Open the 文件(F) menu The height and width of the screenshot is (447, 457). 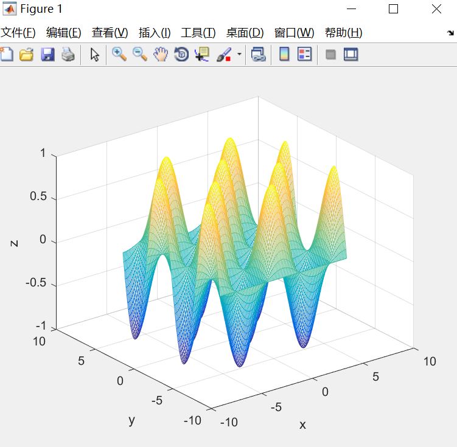[x=18, y=33]
